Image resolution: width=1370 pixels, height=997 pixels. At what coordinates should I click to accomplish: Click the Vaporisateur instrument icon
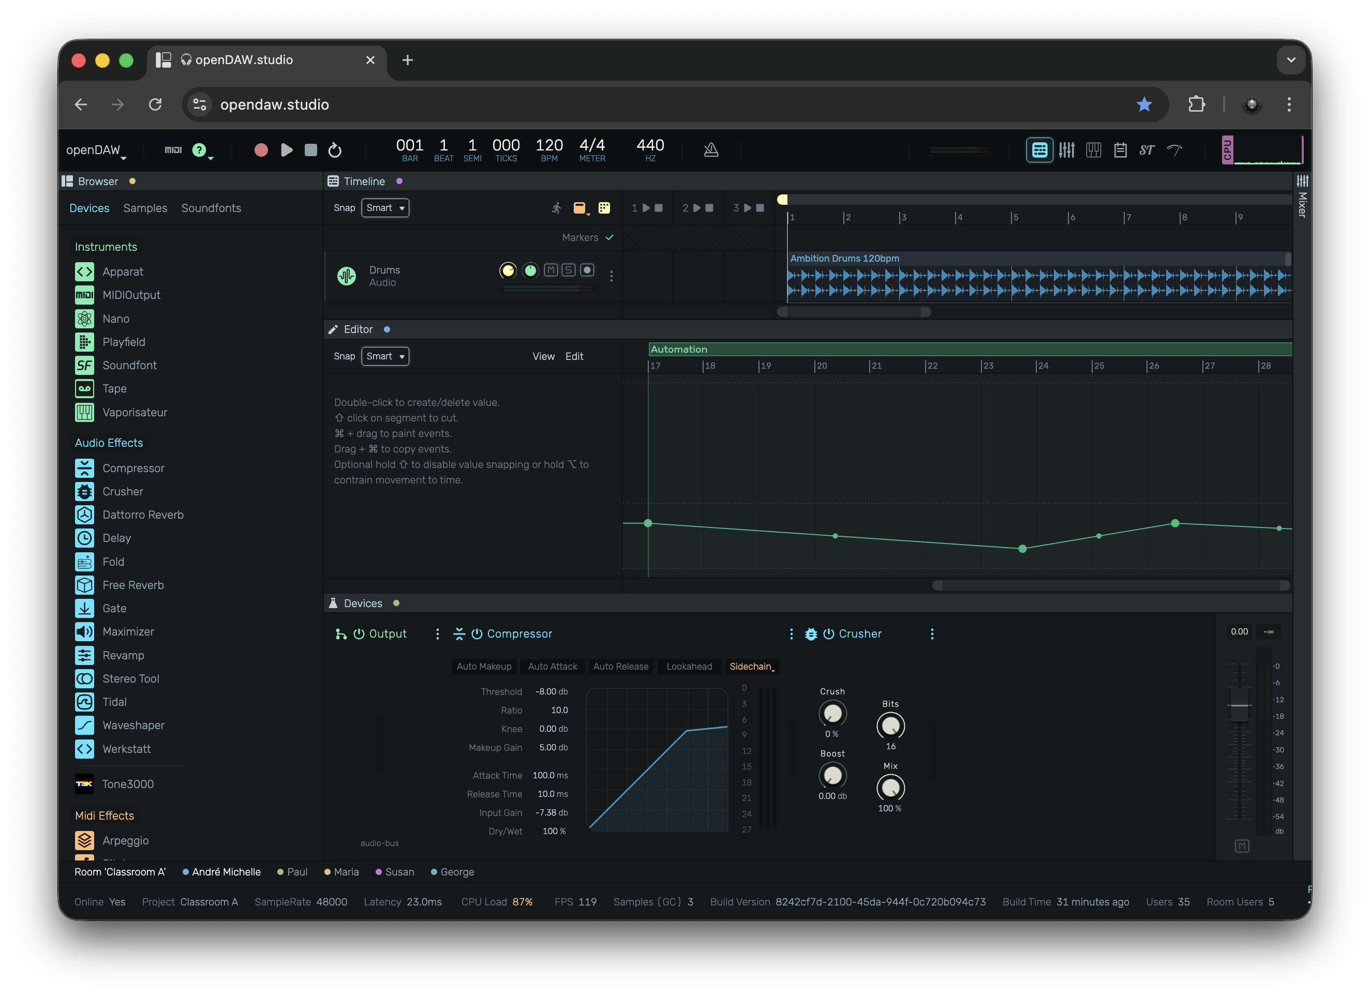click(x=84, y=413)
